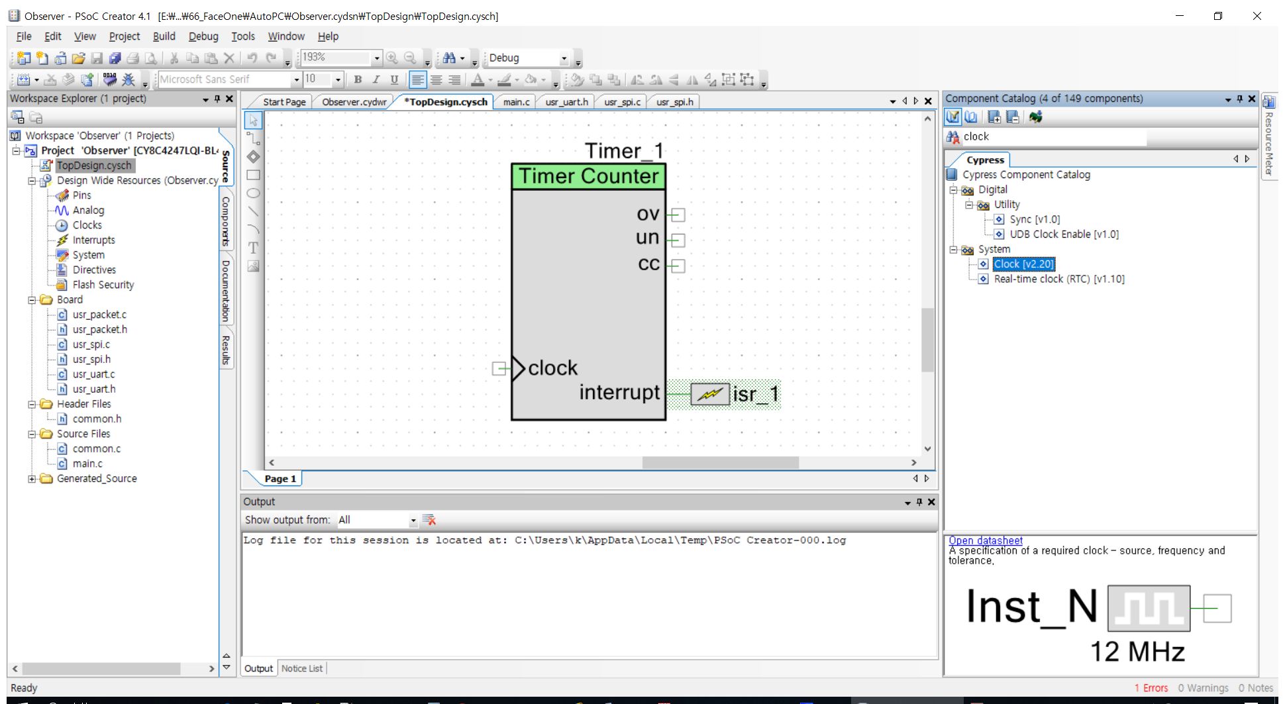The width and height of the screenshot is (1285, 704).
Task: Select the Image insert tool
Action: (x=254, y=266)
